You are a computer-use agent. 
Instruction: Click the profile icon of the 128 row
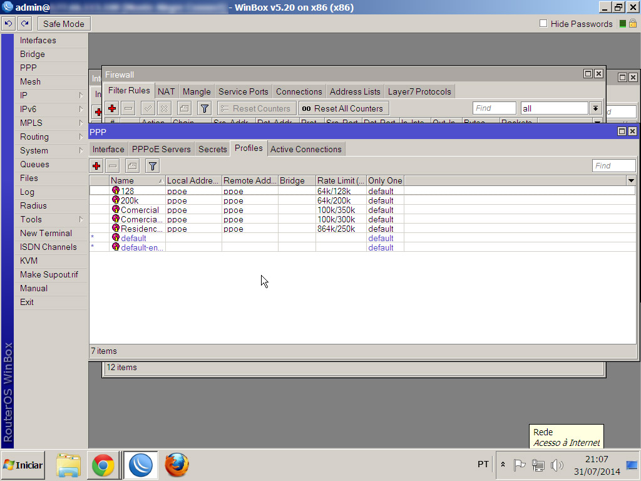(116, 190)
